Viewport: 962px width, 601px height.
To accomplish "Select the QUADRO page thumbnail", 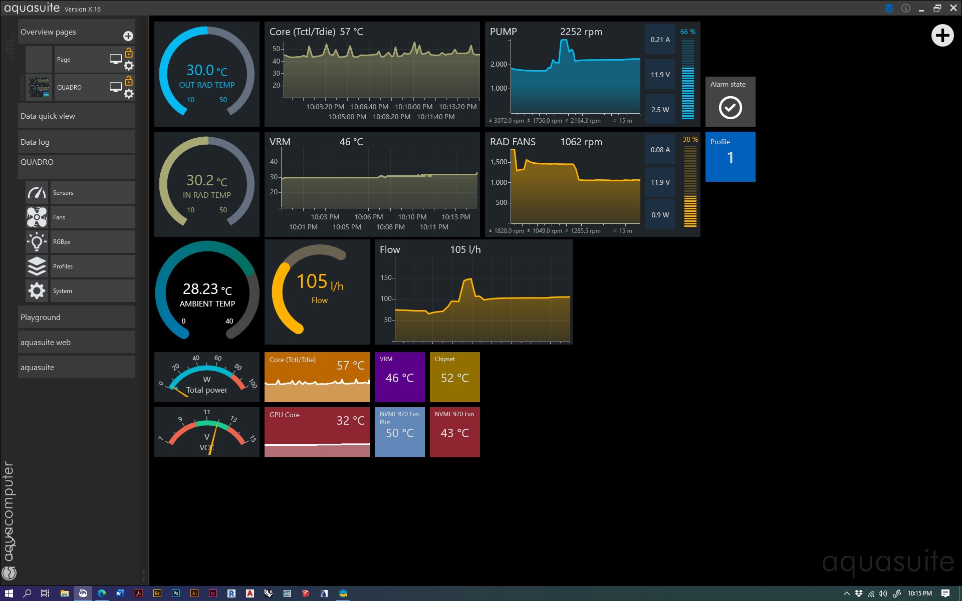I will pos(39,87).
